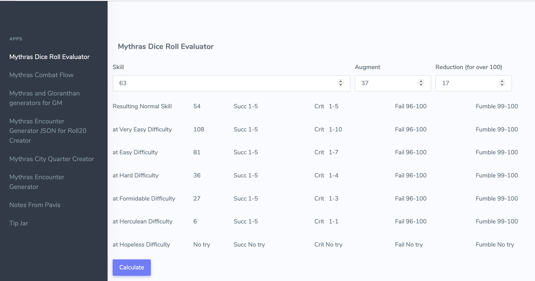
Task: Click the Augment field label
Action: tap(367, 67)
